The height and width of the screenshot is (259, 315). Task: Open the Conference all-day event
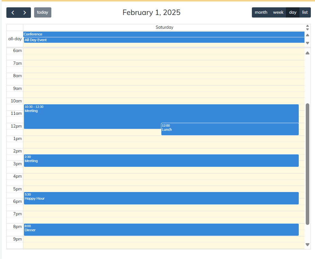pos(159,34)
